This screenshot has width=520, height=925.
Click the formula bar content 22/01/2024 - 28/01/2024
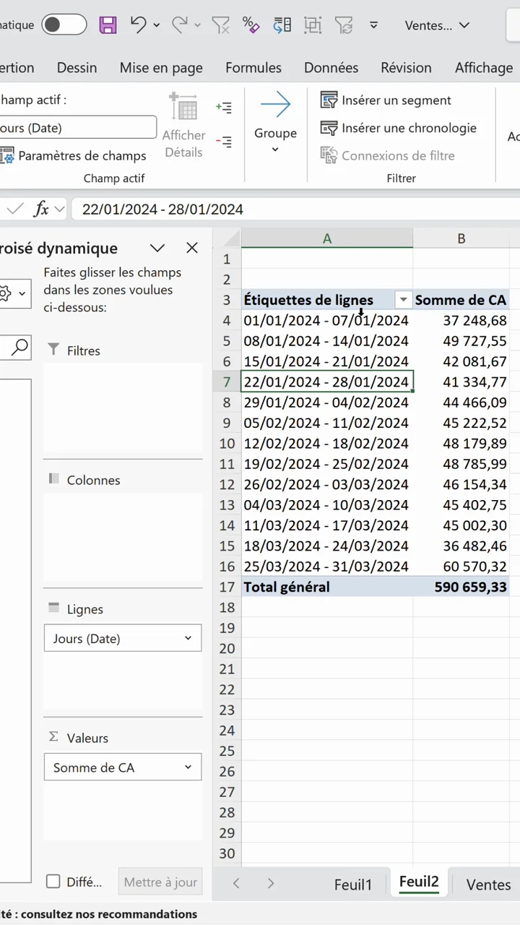162,210
